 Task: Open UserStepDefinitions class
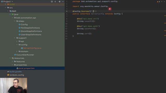point(31,35)
